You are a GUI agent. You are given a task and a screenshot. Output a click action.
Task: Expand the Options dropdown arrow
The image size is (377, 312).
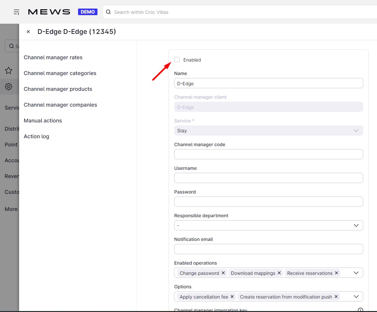(x=356, y=297)
